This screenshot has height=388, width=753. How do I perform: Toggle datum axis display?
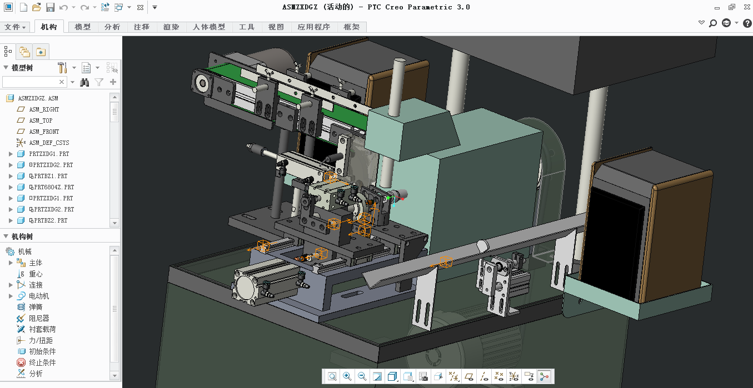[483, 376]
